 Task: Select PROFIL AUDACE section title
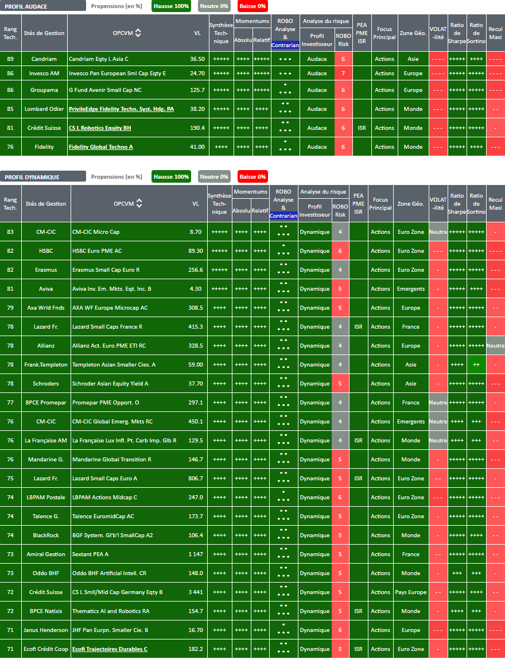tap(26, 7)
